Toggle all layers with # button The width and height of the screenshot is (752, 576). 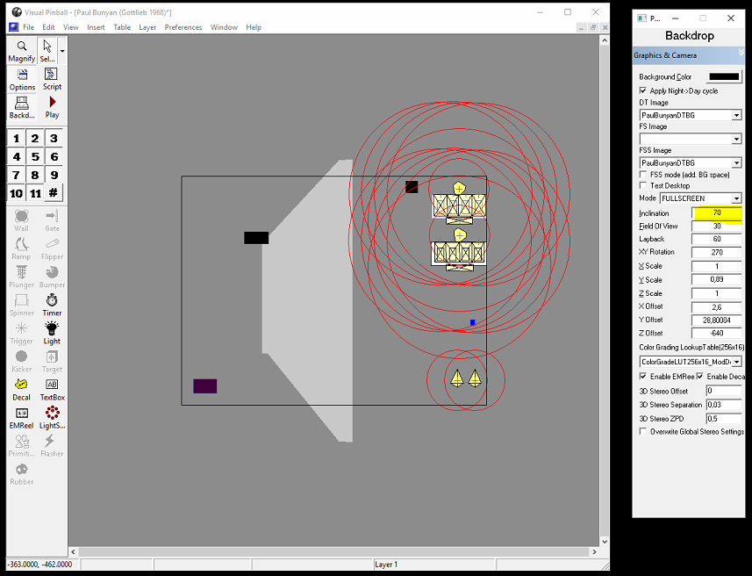click(x=54, y=193)
